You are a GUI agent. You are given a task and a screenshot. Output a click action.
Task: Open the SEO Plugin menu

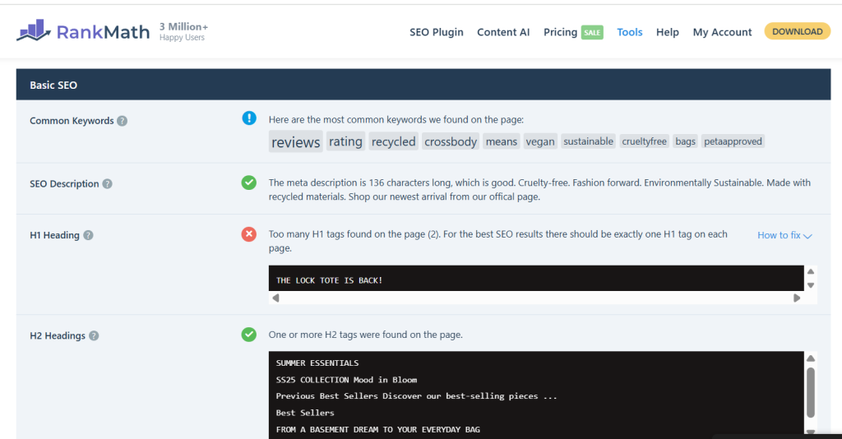point(436,32)
